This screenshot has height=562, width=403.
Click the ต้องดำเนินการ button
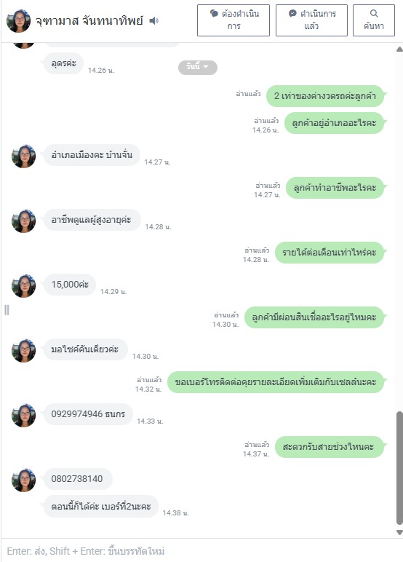pos(234,20)
